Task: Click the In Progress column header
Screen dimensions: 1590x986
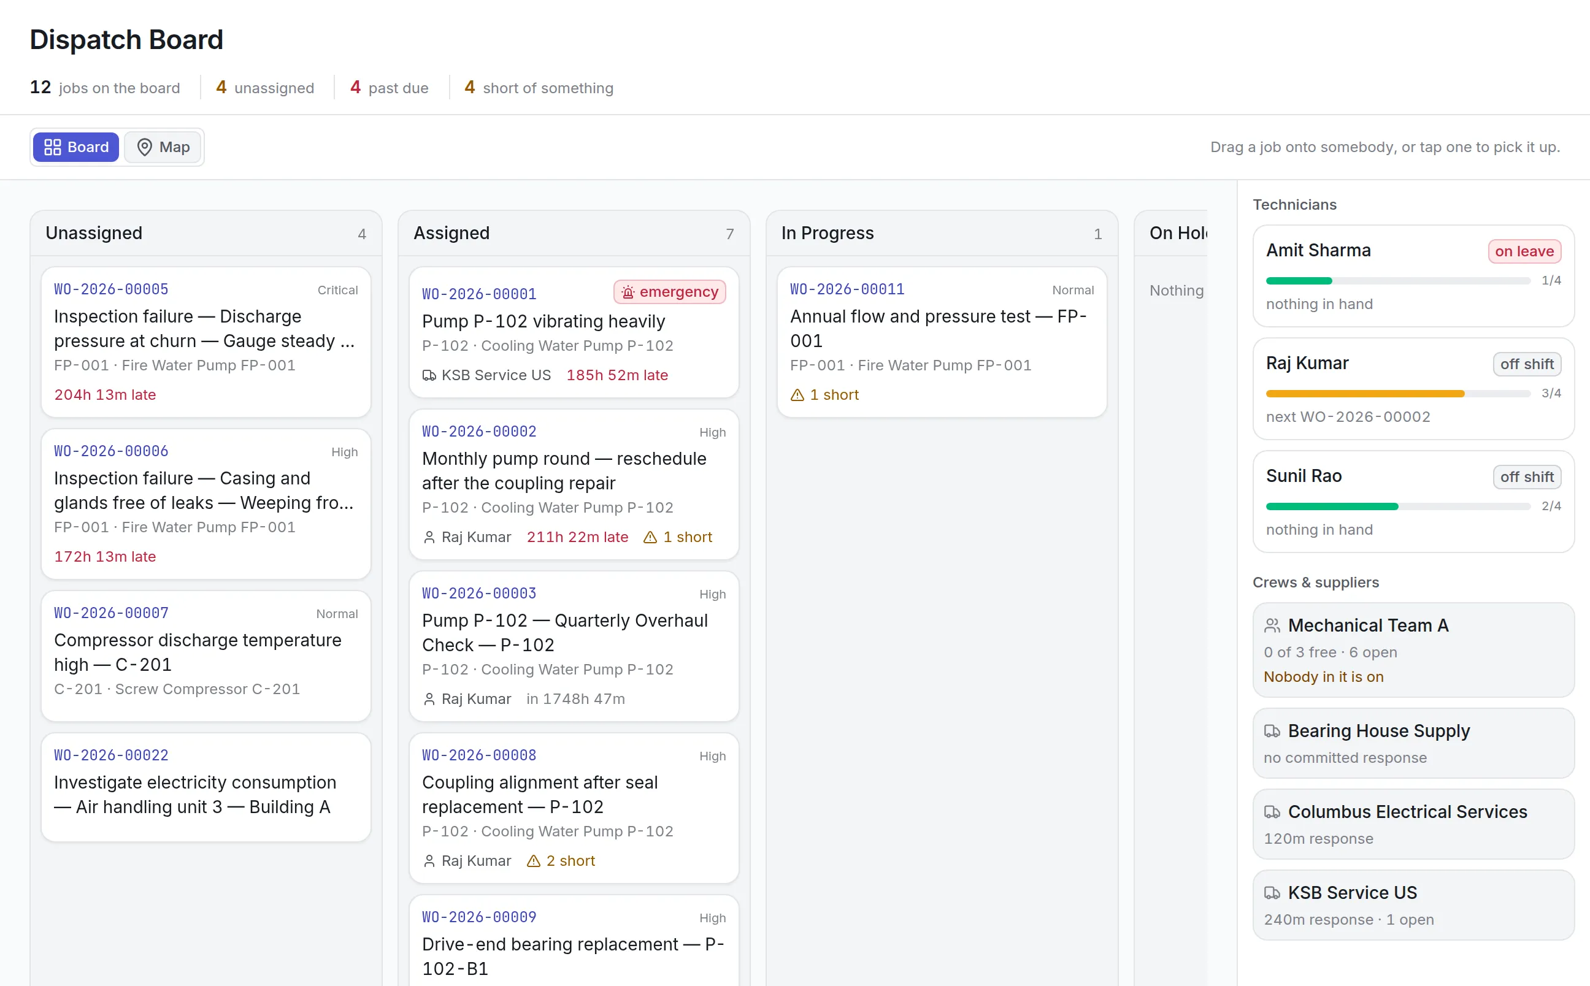Action: 942,234
